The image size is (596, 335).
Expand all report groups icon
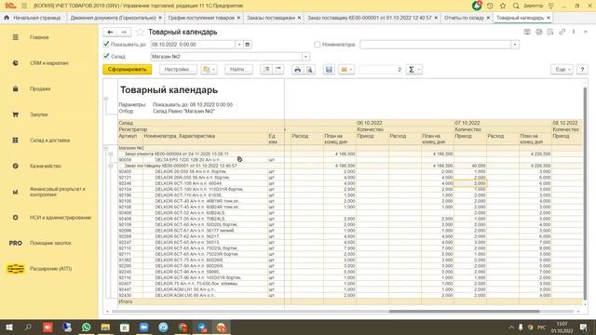266,70
